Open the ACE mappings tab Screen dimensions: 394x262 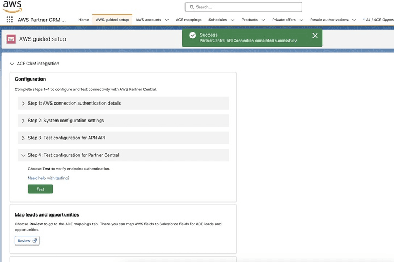188,20
